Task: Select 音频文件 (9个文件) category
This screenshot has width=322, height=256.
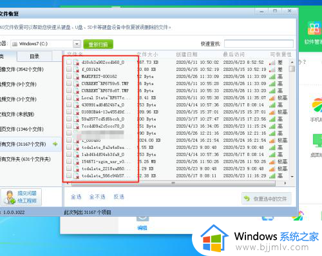Action: pos(19,84)
